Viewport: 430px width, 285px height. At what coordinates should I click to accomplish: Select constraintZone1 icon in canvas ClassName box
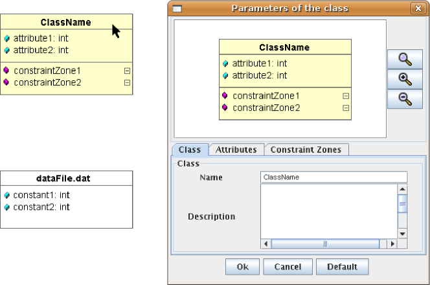[6, 70]
